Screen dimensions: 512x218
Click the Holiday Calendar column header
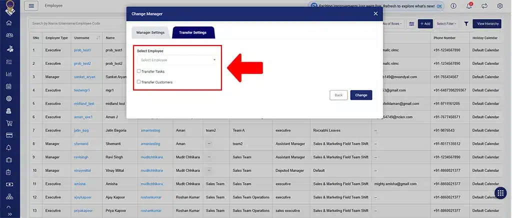485,38
